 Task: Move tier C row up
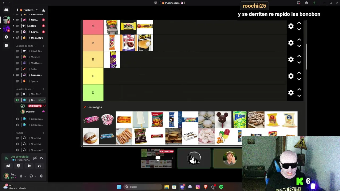coord(299,73)
